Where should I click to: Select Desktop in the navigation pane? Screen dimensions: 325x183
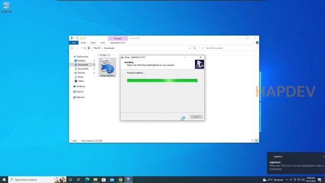pyautogui.click(x=81, y=60)
